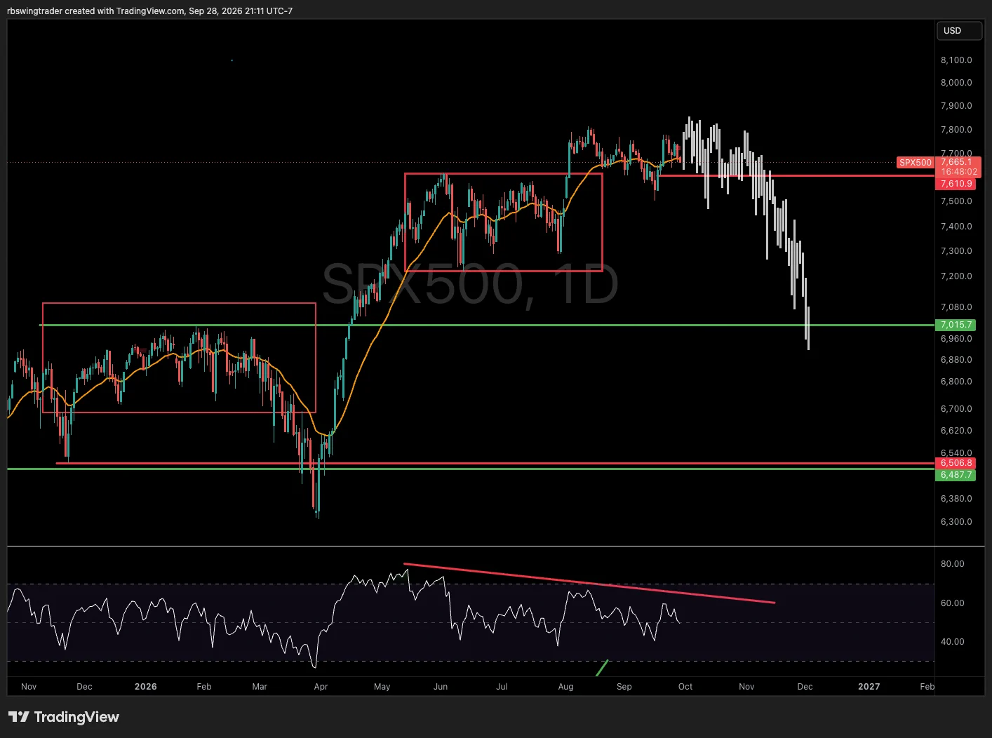Click the 6,300.0 price axis value
Viewport: 992px width, 738px height.
(956, 522)
